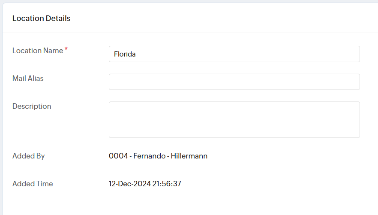Click the word Florida in the field

point(125,54)
